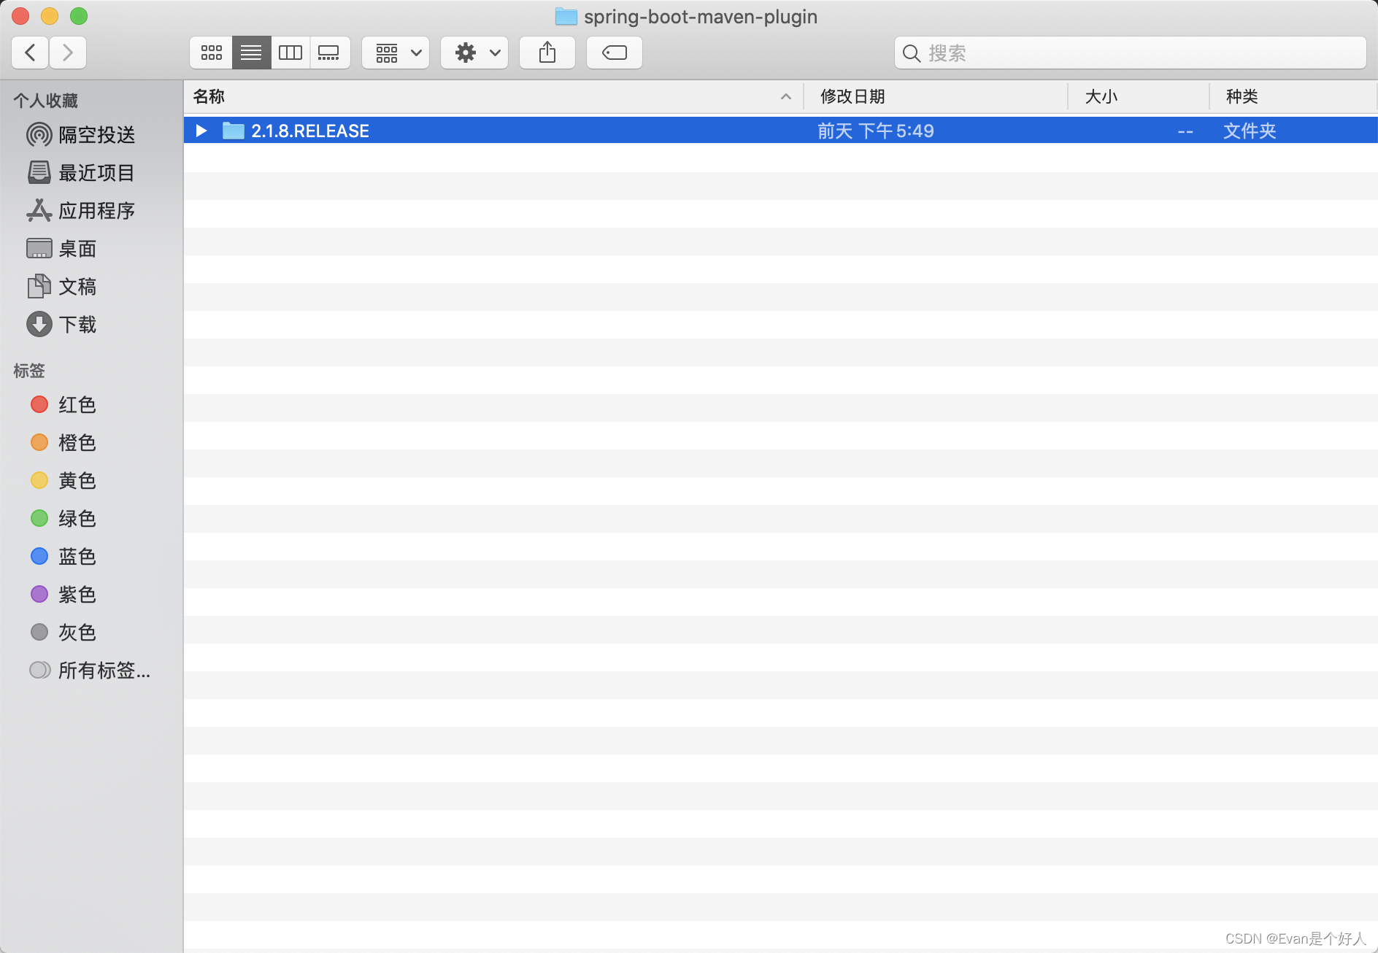Open the group-by arrangement dropdown

396,53
